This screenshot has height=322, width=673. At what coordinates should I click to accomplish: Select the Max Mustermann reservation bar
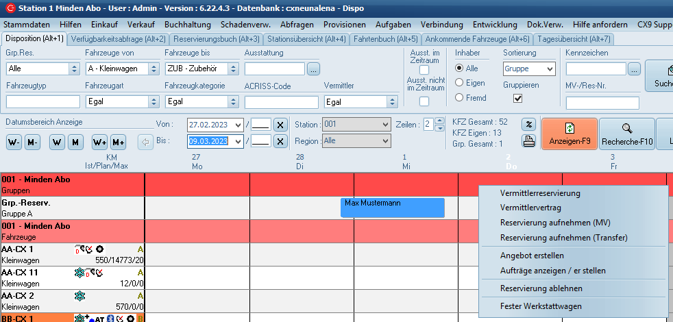pyautogui.click(x=392, y=207)
